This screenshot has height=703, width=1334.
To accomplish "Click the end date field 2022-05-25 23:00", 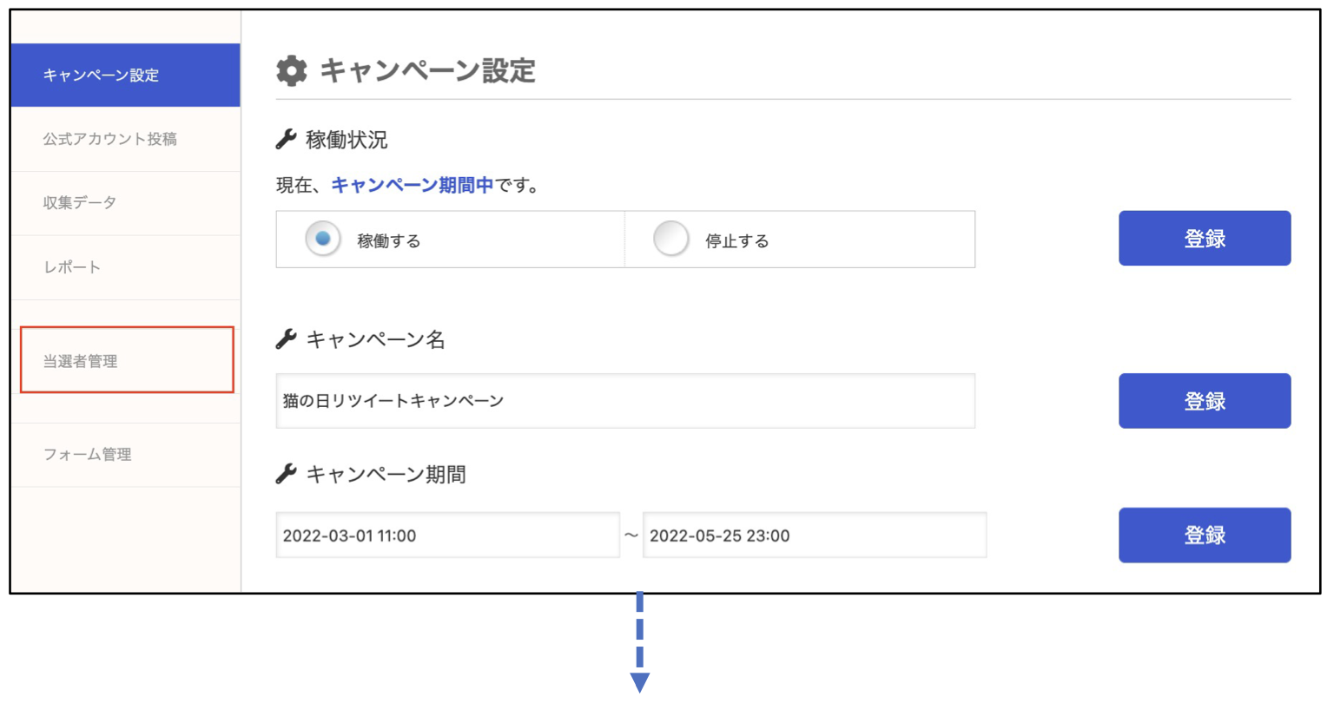I will pyautogui.click(x=815, y=535).
